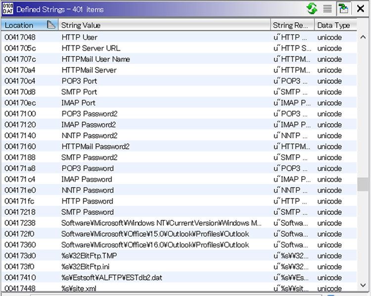
Task: Select the Office 16.0 Outlook Profiles string
Action: click(x=155, y=245)
